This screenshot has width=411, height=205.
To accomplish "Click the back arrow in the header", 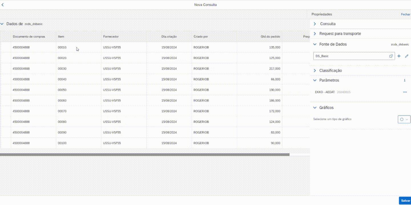I will click(3, 5).
